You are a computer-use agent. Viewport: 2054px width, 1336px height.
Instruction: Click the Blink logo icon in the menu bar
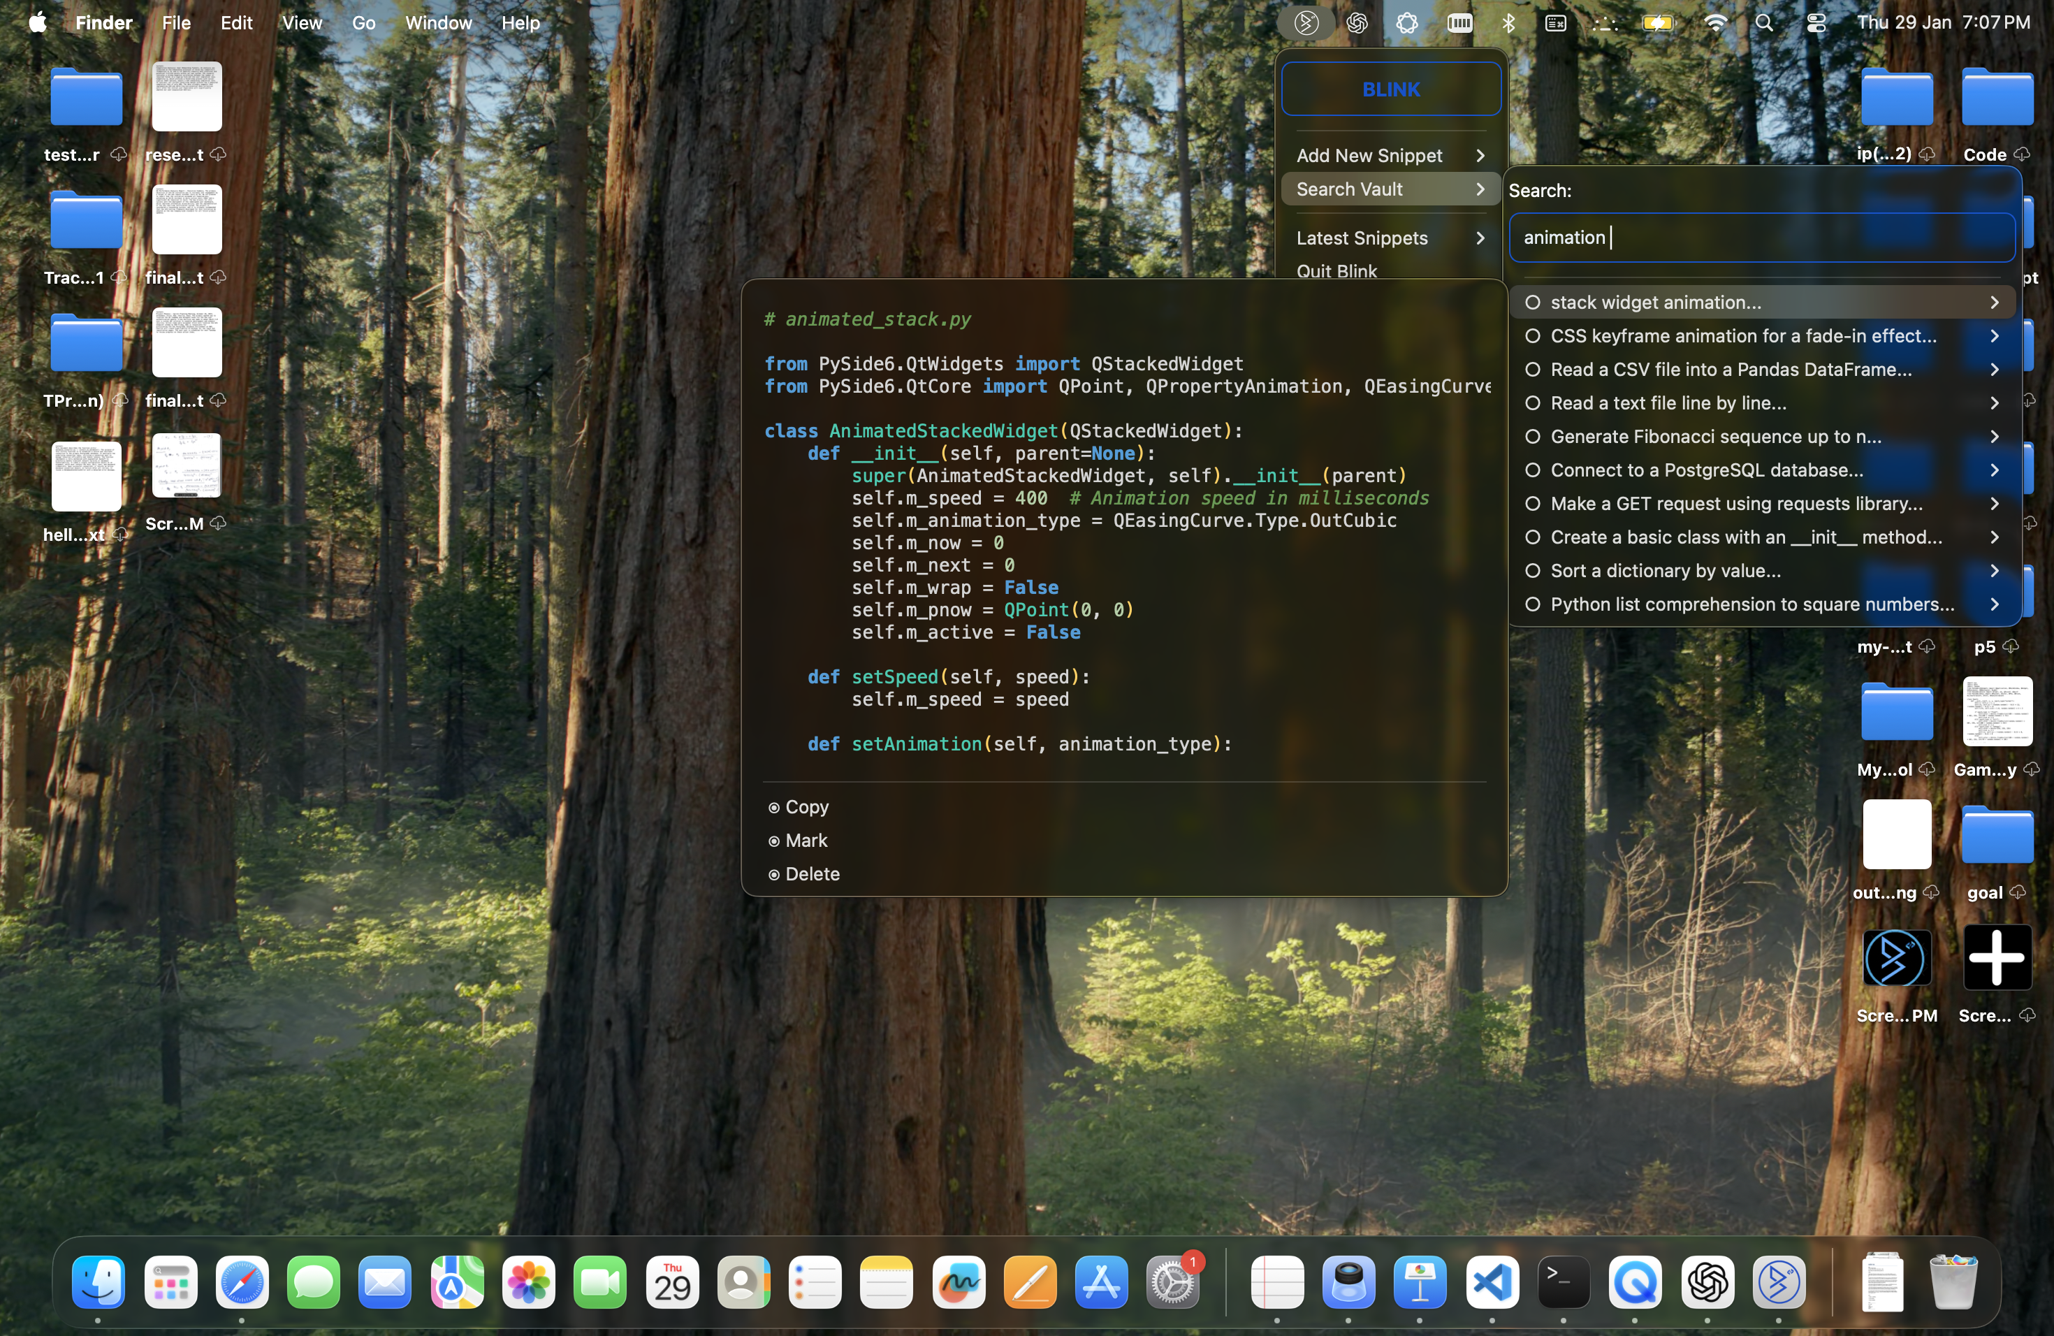[1305, 22]
